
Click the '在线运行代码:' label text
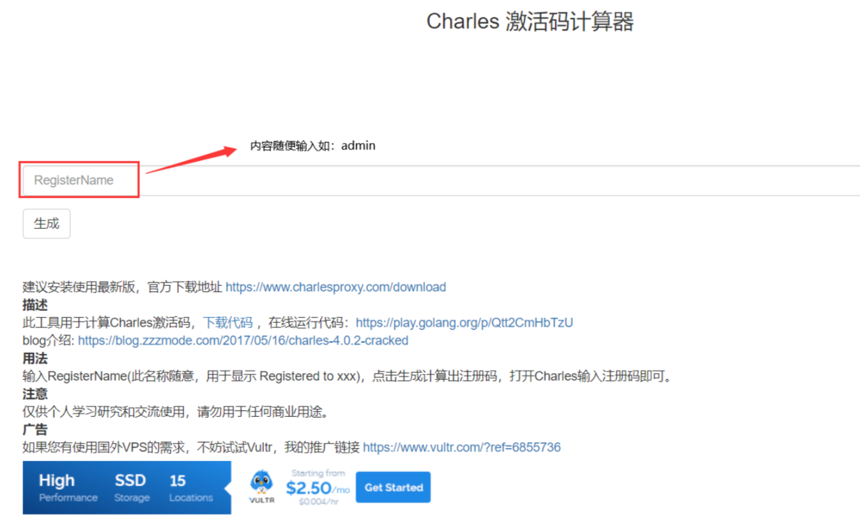309,323
